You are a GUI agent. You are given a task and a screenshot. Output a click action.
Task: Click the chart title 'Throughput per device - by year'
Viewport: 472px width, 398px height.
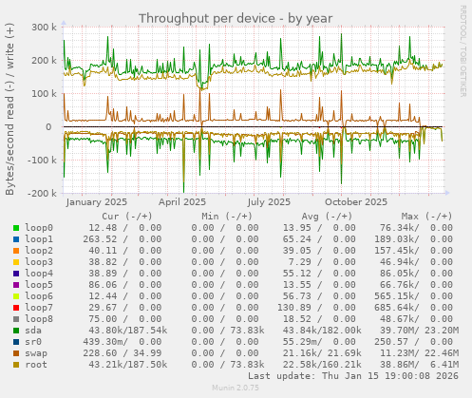point(236,19)
